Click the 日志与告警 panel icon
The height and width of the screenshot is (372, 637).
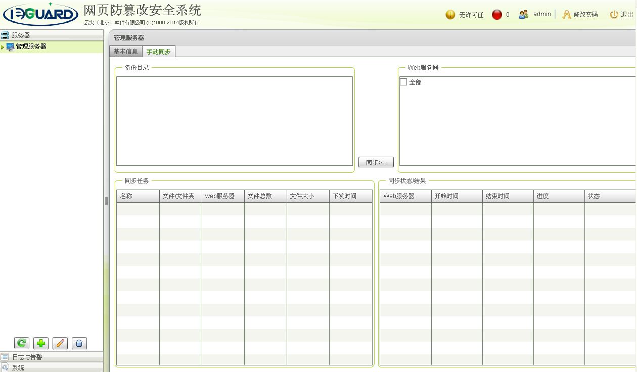click(x=5, y=357)
